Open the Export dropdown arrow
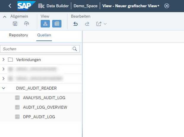 click(x=105, y=24)
